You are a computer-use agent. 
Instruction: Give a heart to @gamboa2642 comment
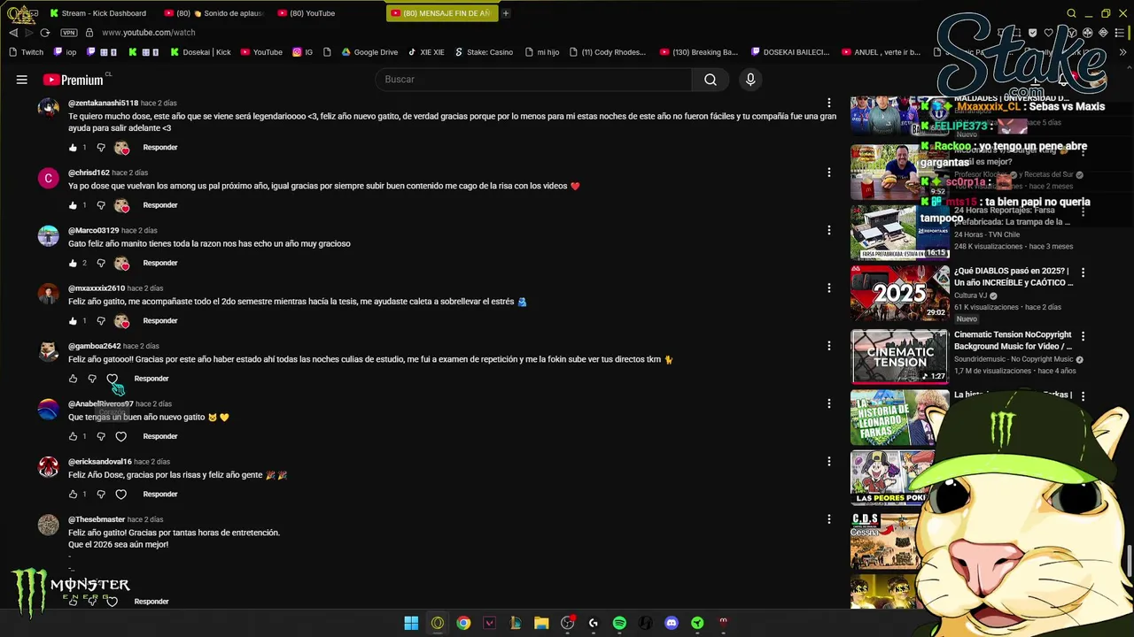[x=113, y=379]
